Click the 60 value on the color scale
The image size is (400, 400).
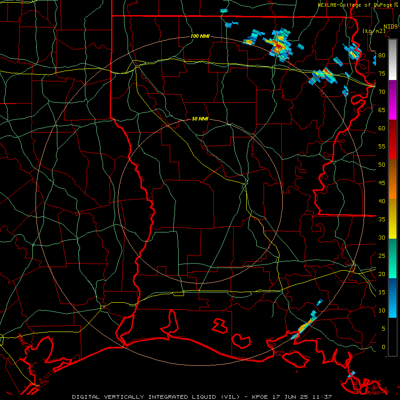[x=382, y=128]
